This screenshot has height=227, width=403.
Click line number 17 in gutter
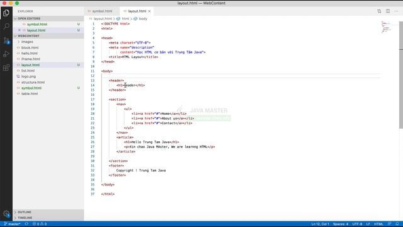93,100
